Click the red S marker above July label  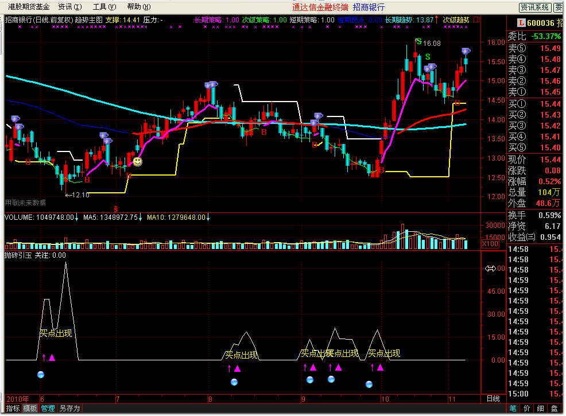point(116,209)
